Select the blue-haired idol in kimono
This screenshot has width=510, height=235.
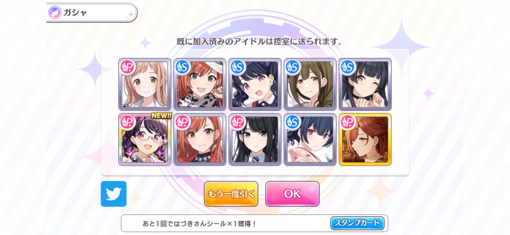tap(310, 140)
